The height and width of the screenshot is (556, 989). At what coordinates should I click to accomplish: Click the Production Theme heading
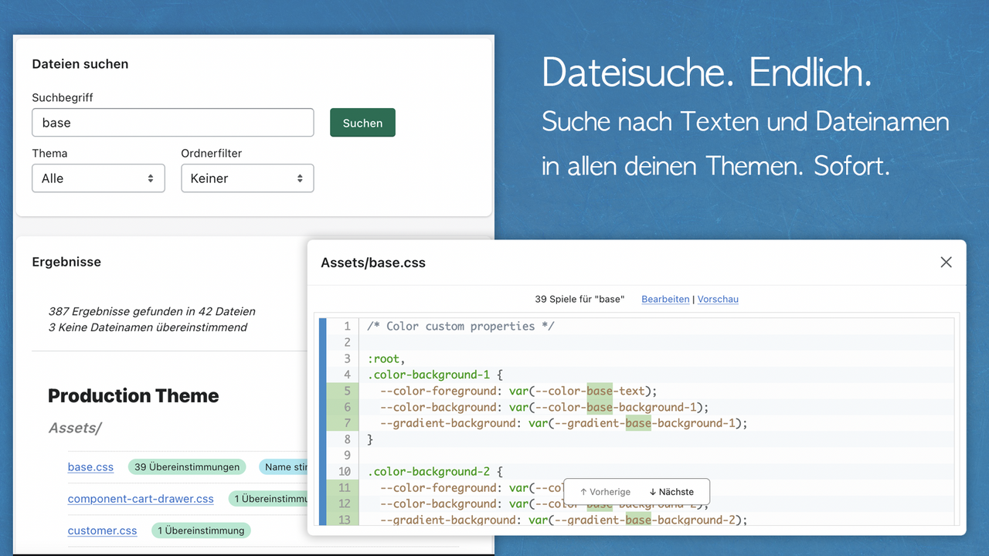coord(133,396)
